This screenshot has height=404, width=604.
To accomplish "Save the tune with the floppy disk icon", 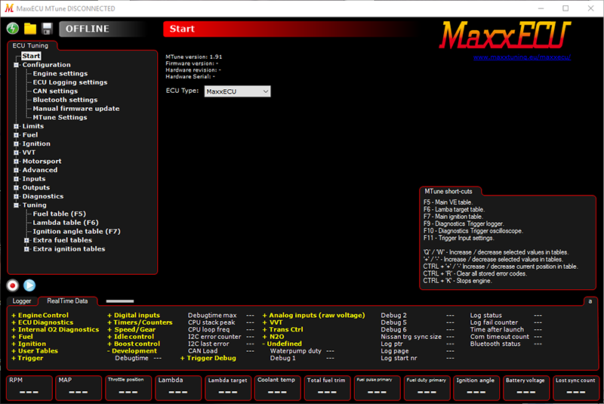I will [47, 29].
